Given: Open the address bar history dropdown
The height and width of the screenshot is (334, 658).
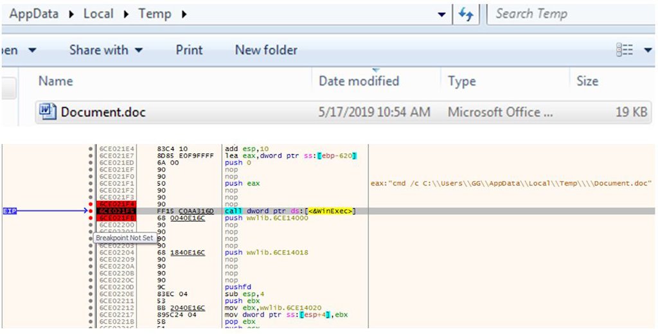Looking at the screenshot, I should click(x=441, y=14).
